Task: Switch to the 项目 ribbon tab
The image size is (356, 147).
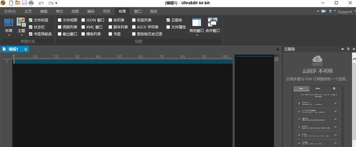Action: 107,11
